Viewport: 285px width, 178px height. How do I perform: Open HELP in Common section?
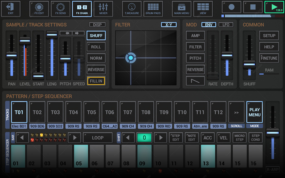click(x=269, y=47)
